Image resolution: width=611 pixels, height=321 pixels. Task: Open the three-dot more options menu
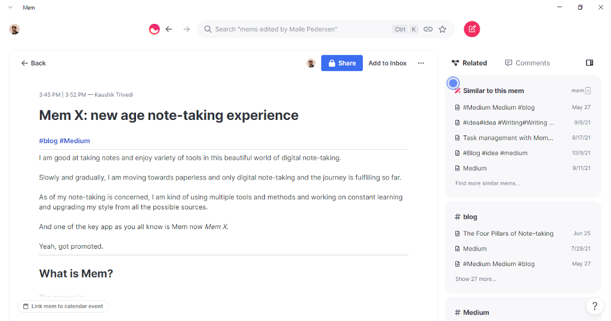pos(421,63)
